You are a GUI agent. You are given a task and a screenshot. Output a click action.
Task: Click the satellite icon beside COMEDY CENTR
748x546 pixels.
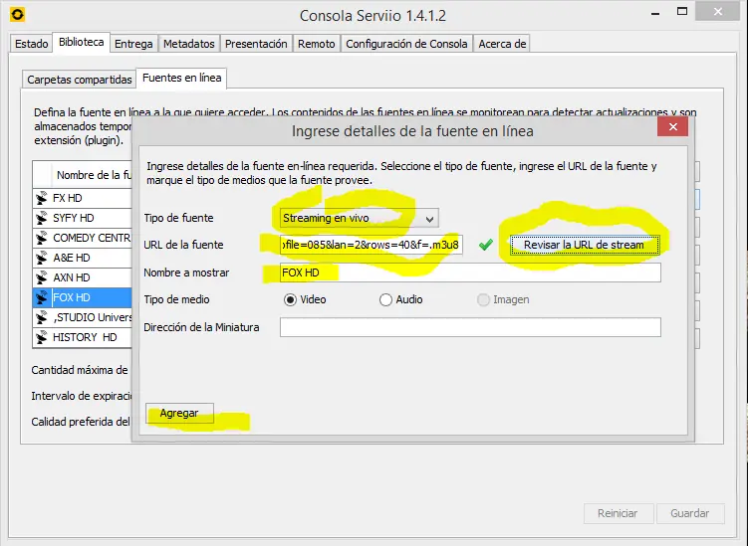tap(42, 238)
